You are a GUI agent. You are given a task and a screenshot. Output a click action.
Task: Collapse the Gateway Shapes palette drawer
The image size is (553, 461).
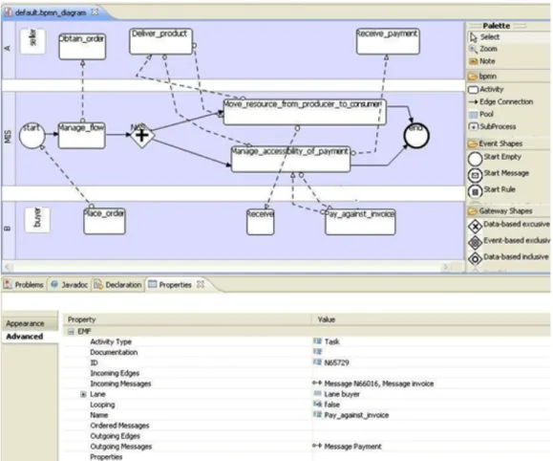click(509, 211)
